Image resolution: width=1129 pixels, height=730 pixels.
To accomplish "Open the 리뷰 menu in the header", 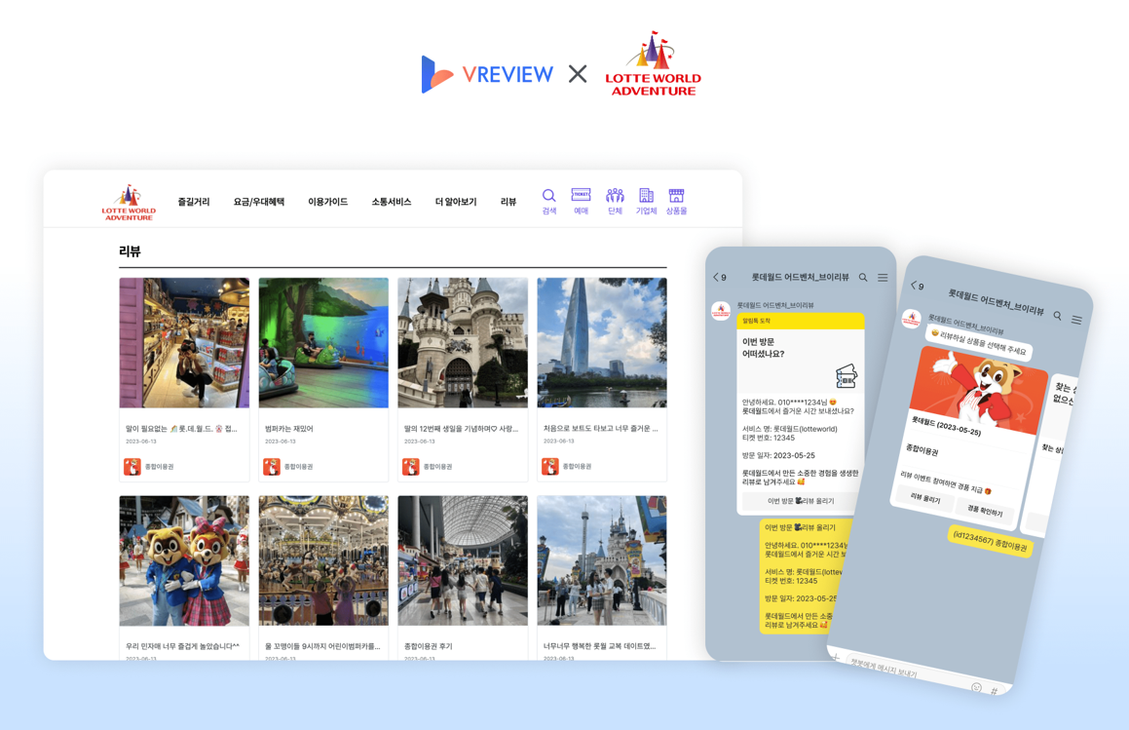I will 508,202.
